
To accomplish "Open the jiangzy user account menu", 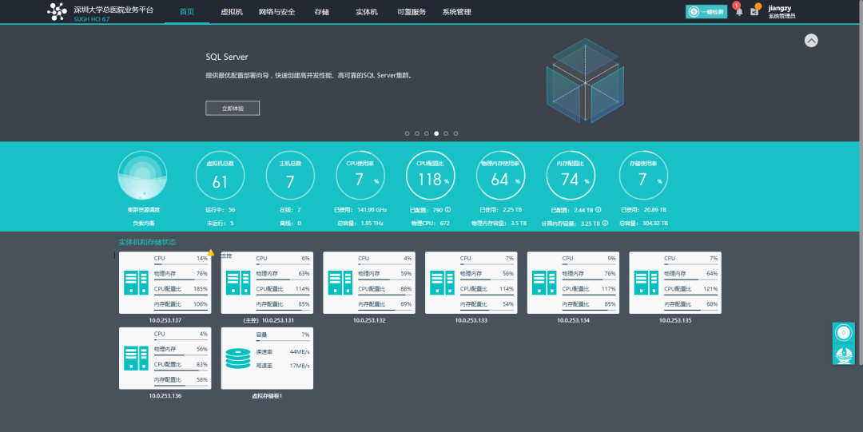I will 781,11.
